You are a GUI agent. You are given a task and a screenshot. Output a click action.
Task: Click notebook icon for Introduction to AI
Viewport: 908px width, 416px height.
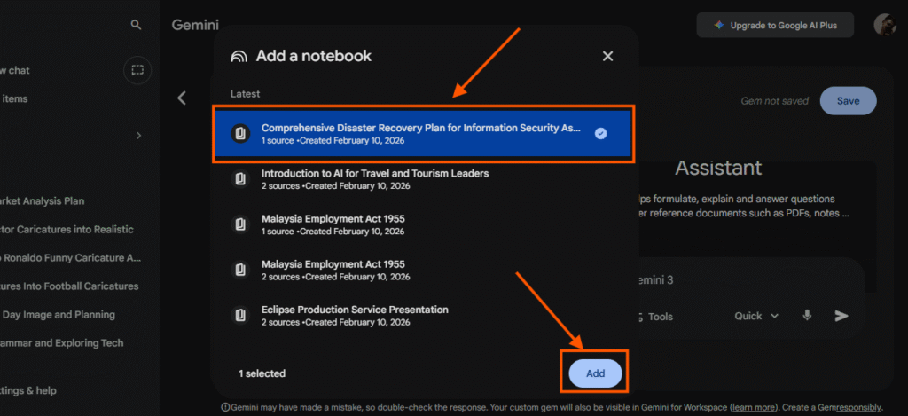point(239,179)
